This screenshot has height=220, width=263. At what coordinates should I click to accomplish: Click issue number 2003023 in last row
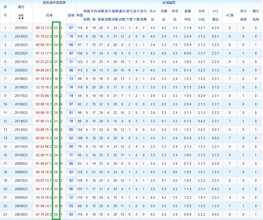(x=21, y=215)
